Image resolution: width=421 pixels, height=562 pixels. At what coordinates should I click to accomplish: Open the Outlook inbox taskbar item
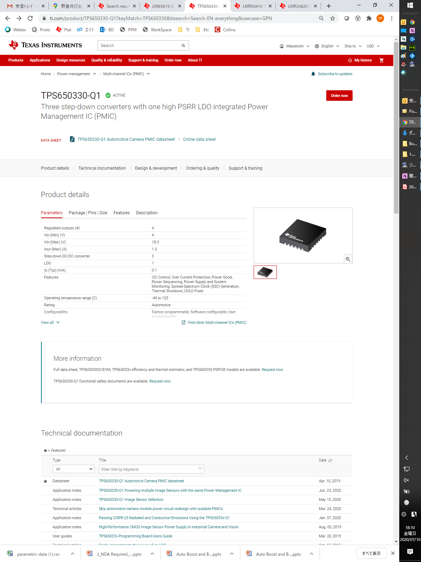(410, 101)
